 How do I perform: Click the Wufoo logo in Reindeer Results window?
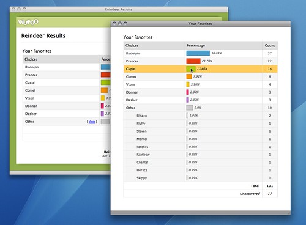pos(28,22)
